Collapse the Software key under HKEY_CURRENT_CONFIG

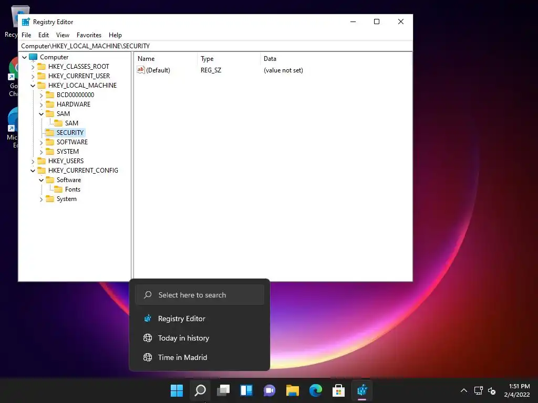[41, 181]
